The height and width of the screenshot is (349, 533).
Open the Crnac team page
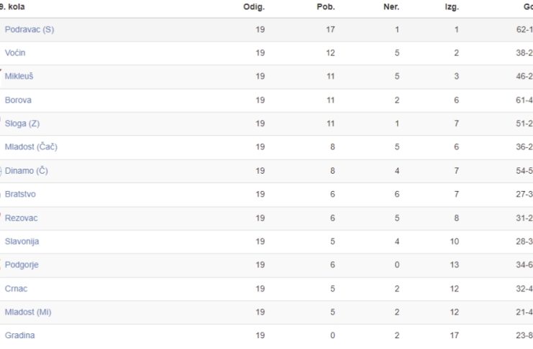[x=16, y=289]
